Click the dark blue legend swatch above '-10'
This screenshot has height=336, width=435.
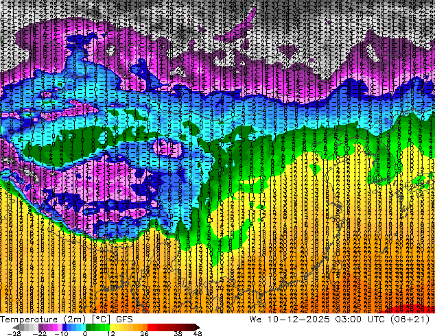(64, 327)
